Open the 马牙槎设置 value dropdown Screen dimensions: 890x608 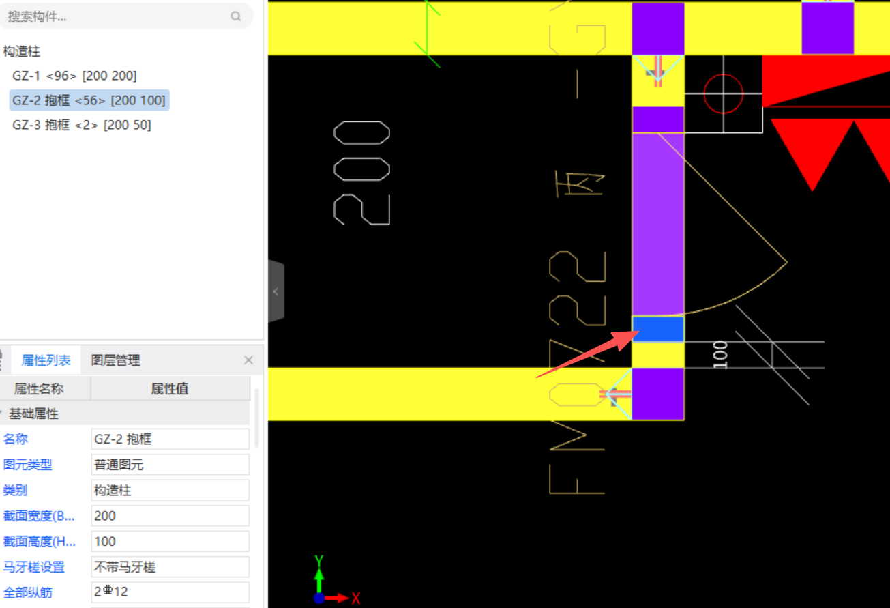click(x=170, y=566)
